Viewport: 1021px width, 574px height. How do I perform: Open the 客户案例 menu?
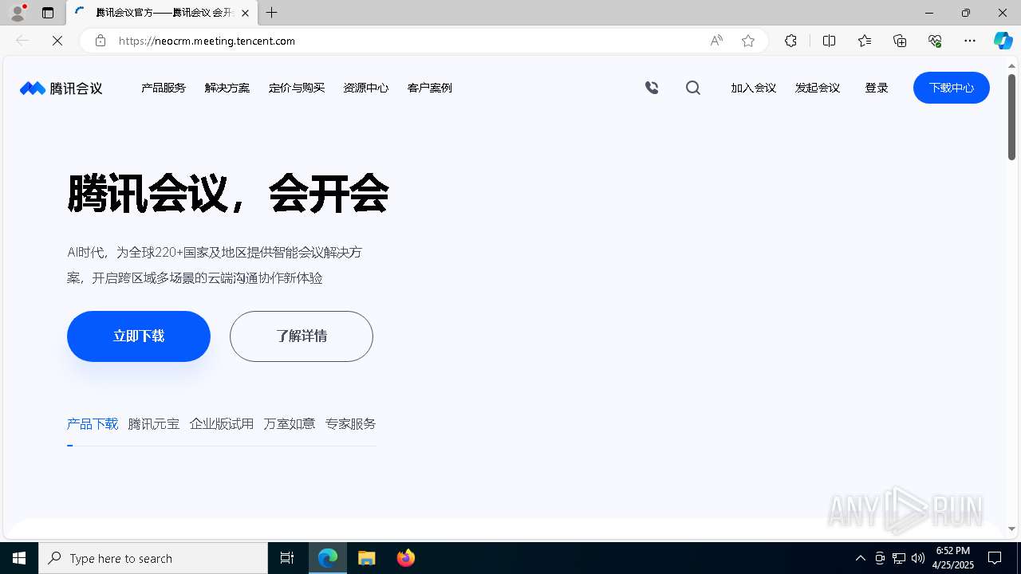coord(430,88)
